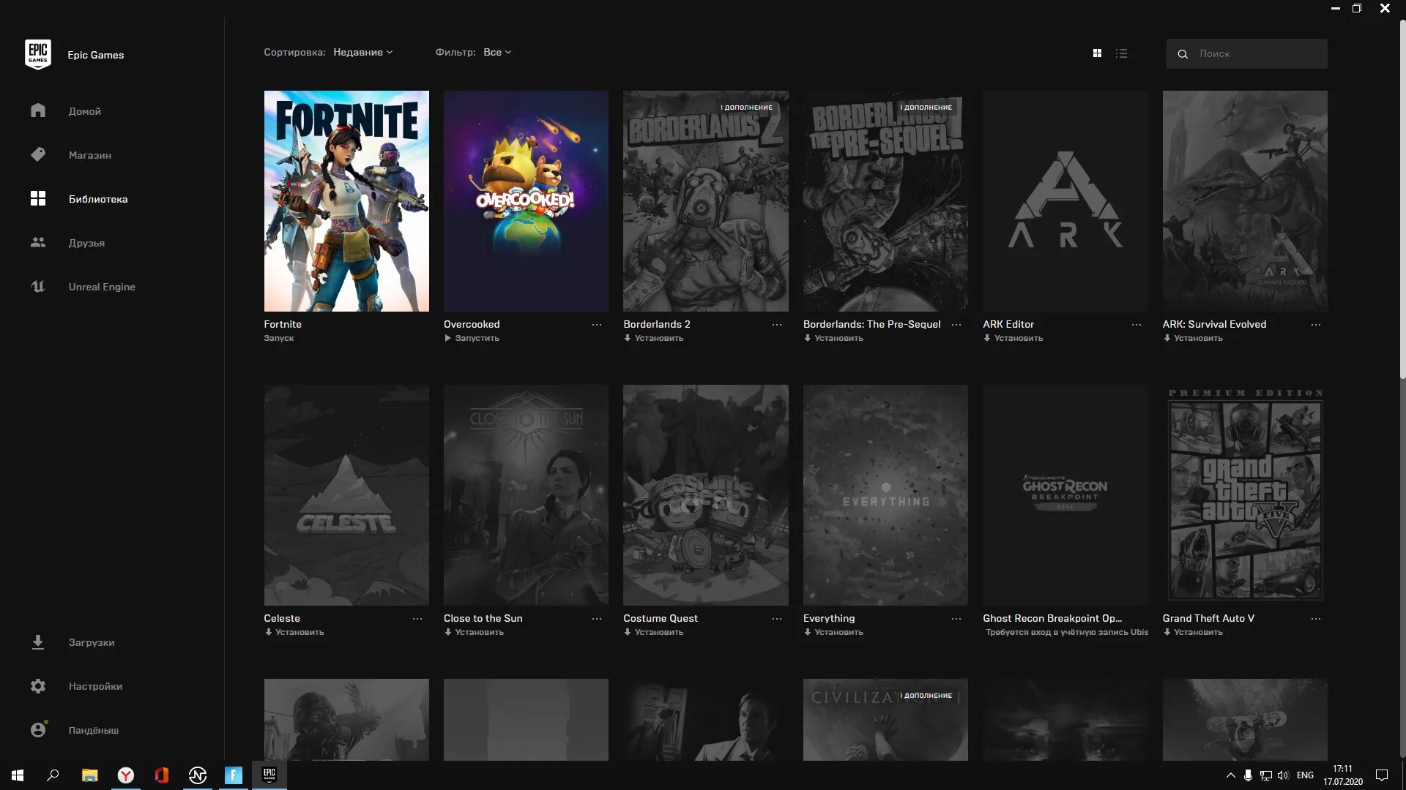Open the Ghost Recon Breakpoint cover
This screenshot has height=790, width=1406.
pyautogui.click(x=1065, y=495)
